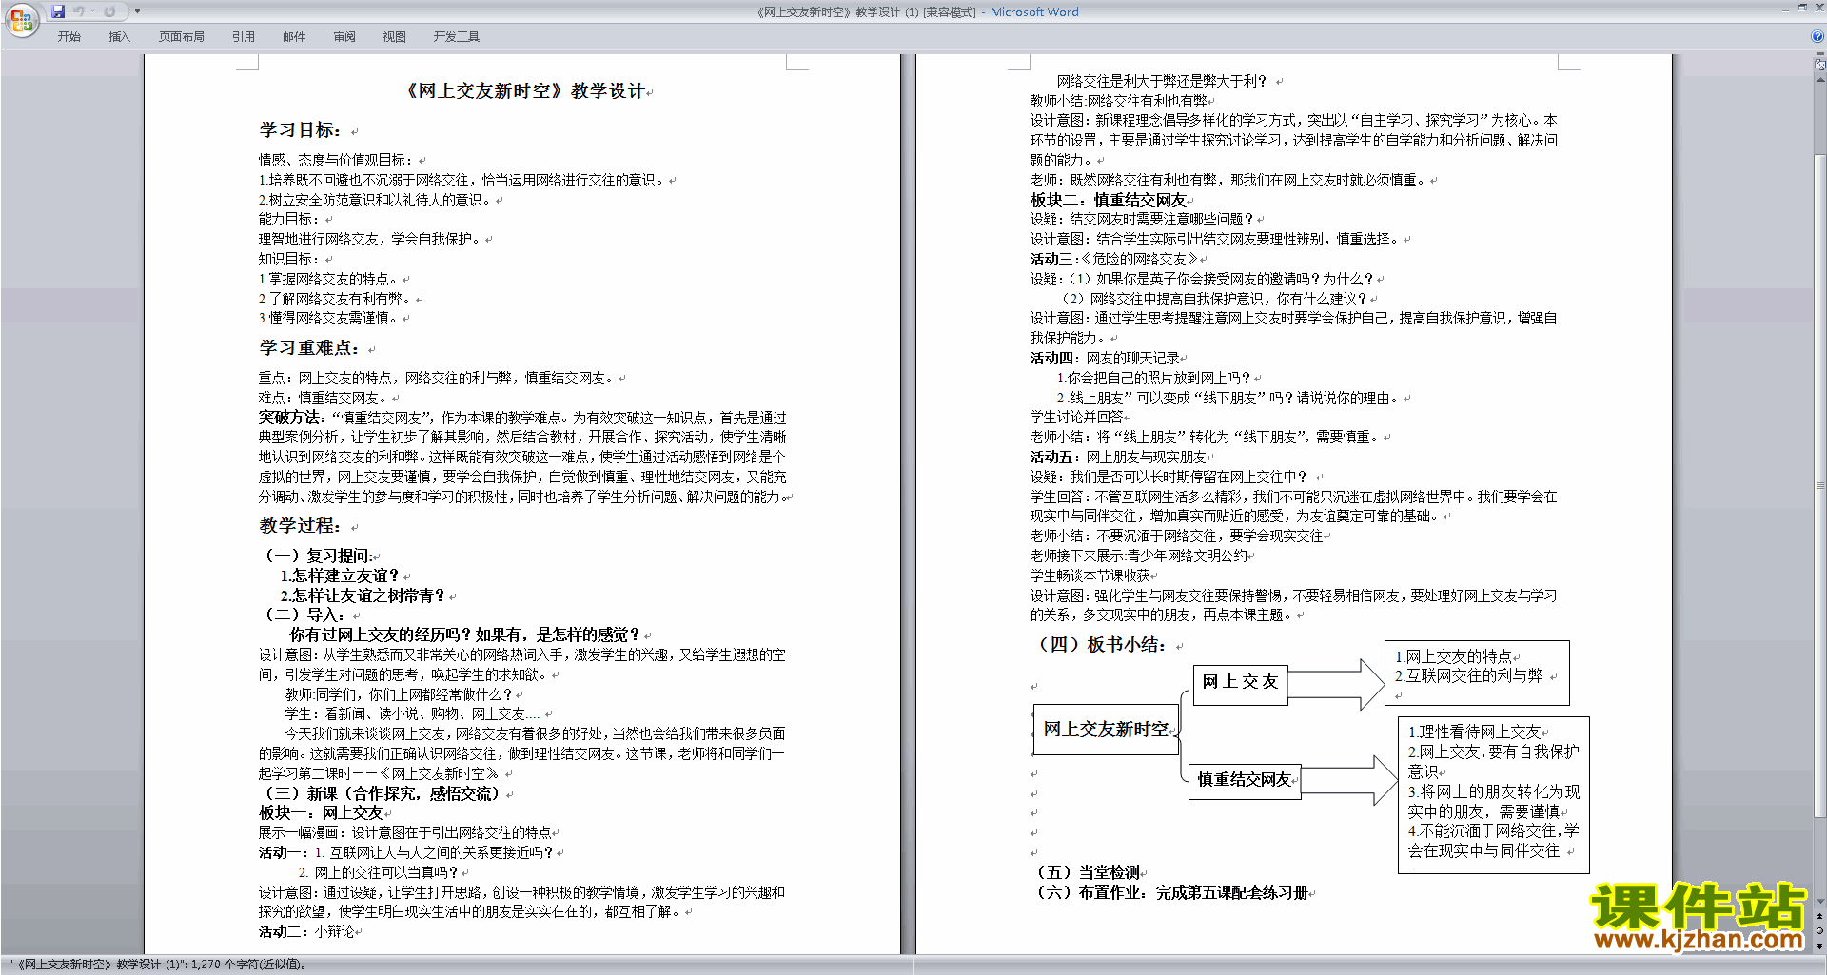Click the scrollbar up arrow
The height and width of the screenshot is (975, 1827).
tap(1820, 81)
